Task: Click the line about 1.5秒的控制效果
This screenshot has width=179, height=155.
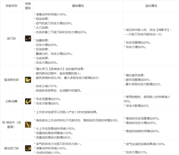Action: tap(66, 112)
